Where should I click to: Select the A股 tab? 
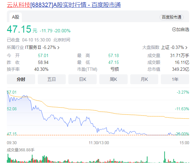pos(16,17)
